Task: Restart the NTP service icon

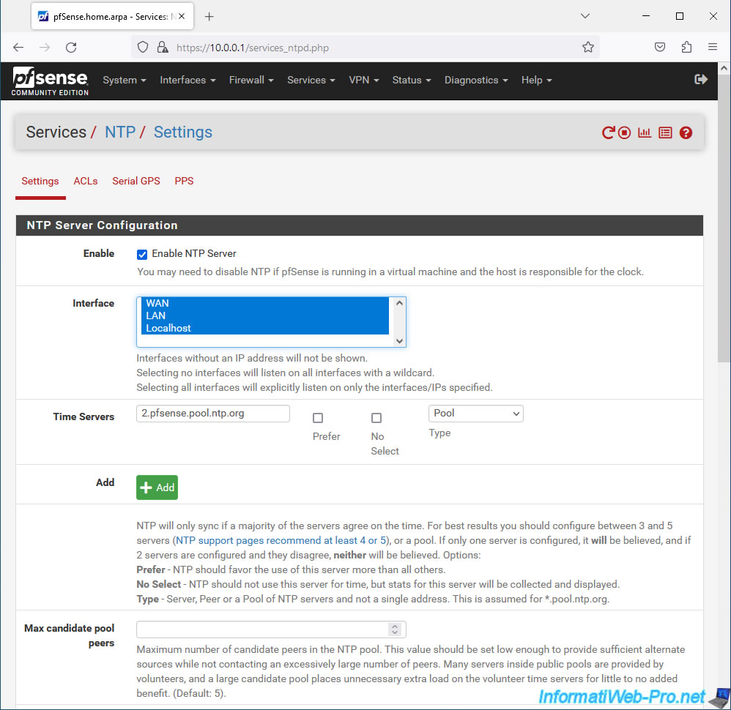Action: [608, 132]
